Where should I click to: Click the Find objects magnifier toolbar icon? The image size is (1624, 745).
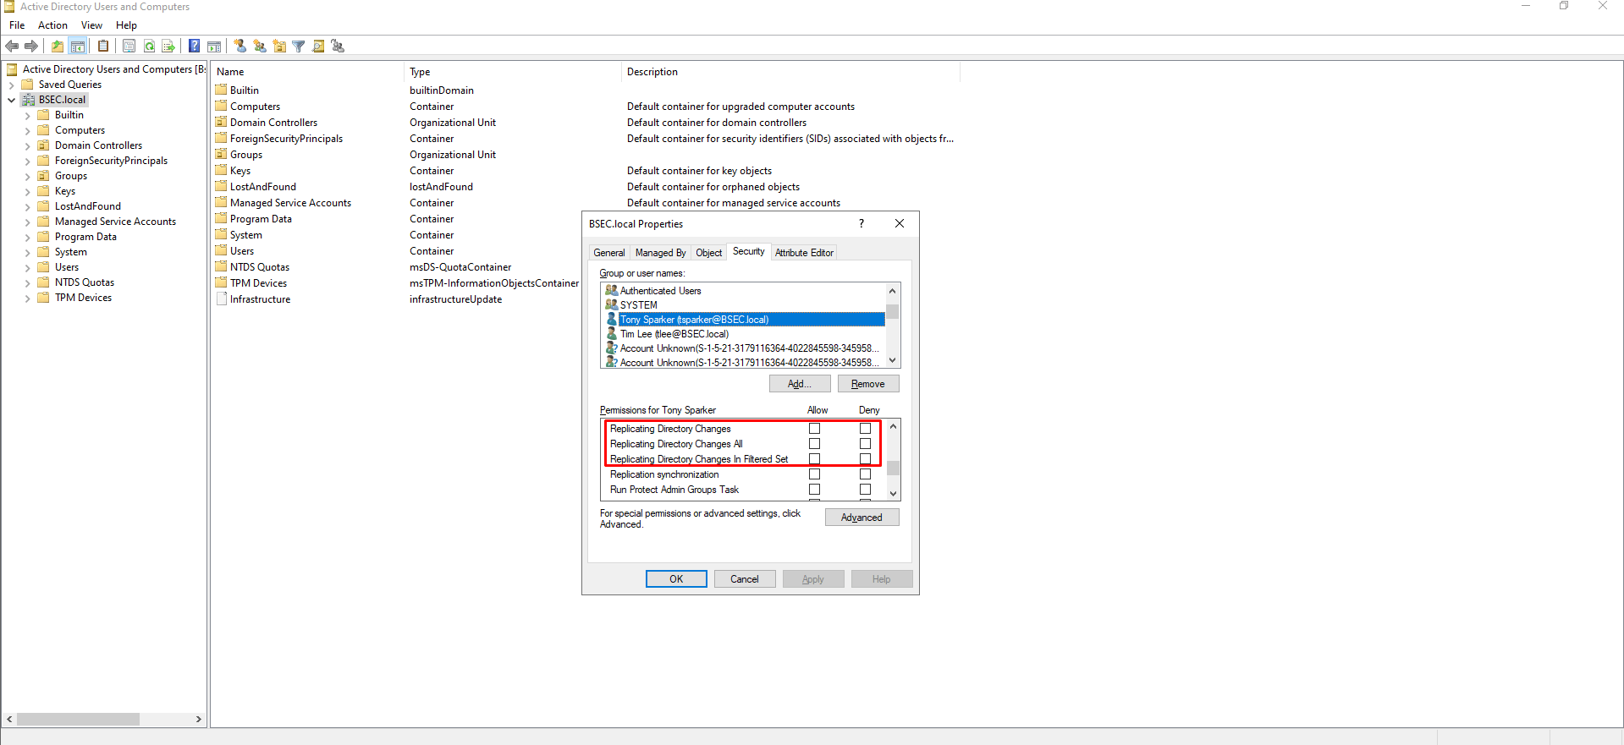[318, 47]
